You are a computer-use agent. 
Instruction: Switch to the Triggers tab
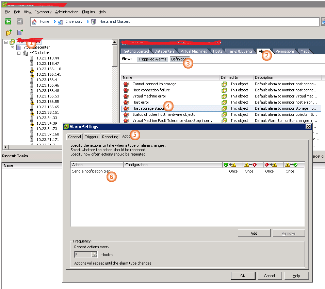[91, 137]
